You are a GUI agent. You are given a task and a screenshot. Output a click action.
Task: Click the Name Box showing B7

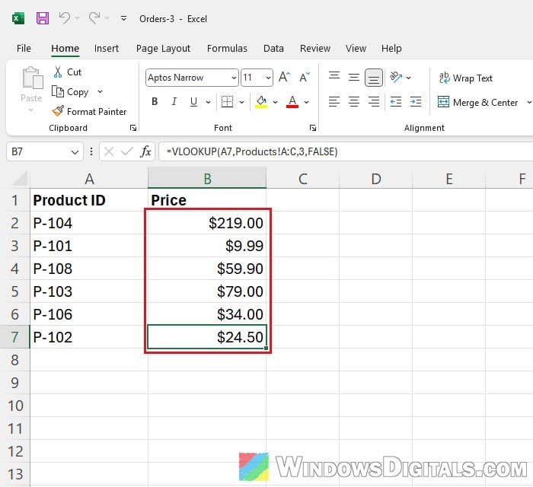(x=38, y=151)
